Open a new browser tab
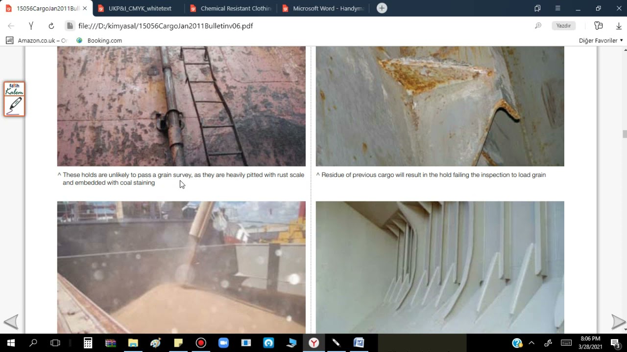Image resolution: width=627 pixels, height=352 pixels. pos(382,8)
